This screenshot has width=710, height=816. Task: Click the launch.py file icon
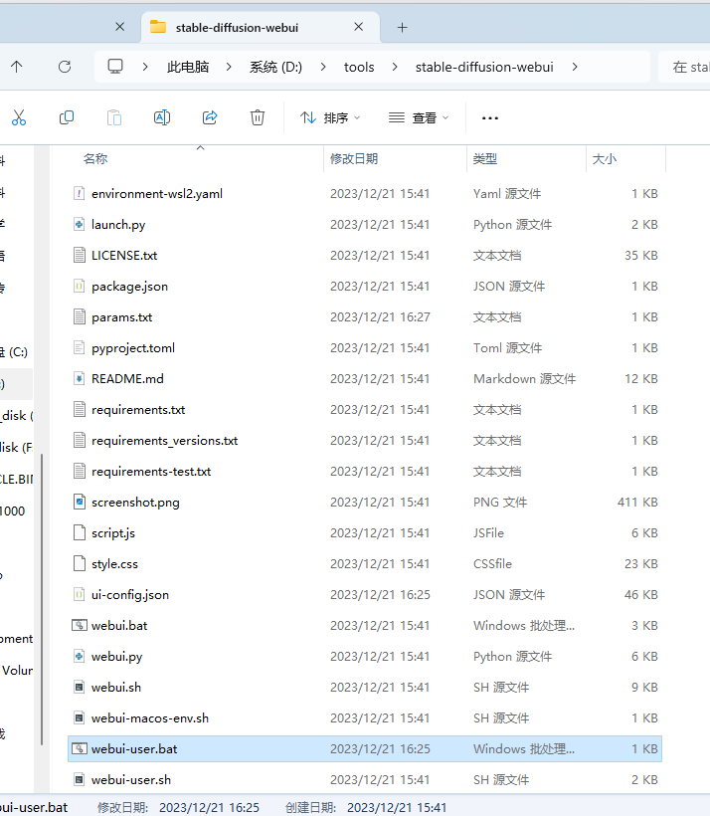pyautogui.click(x=80, y=224)
